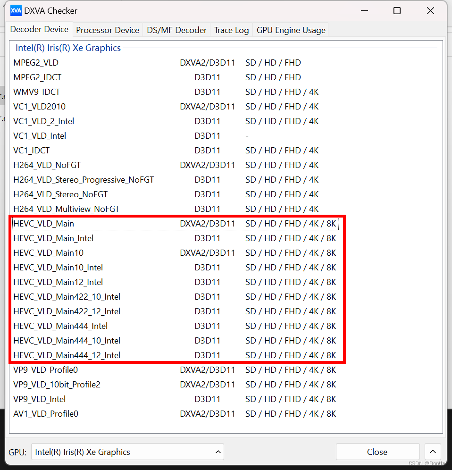The image size is (452, 470).
Task: Select the VP9_VLD_Profile0 row
Action: tap(176, 370)
